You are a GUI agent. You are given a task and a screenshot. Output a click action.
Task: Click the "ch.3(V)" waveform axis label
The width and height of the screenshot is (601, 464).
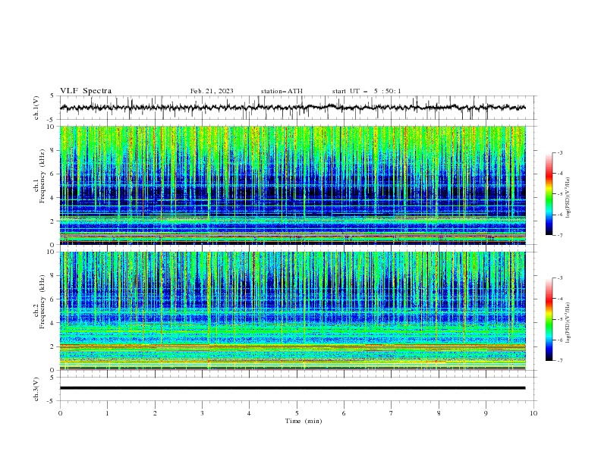click(x=36, y=389)
